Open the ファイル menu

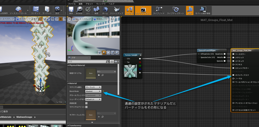coord(72,4)
